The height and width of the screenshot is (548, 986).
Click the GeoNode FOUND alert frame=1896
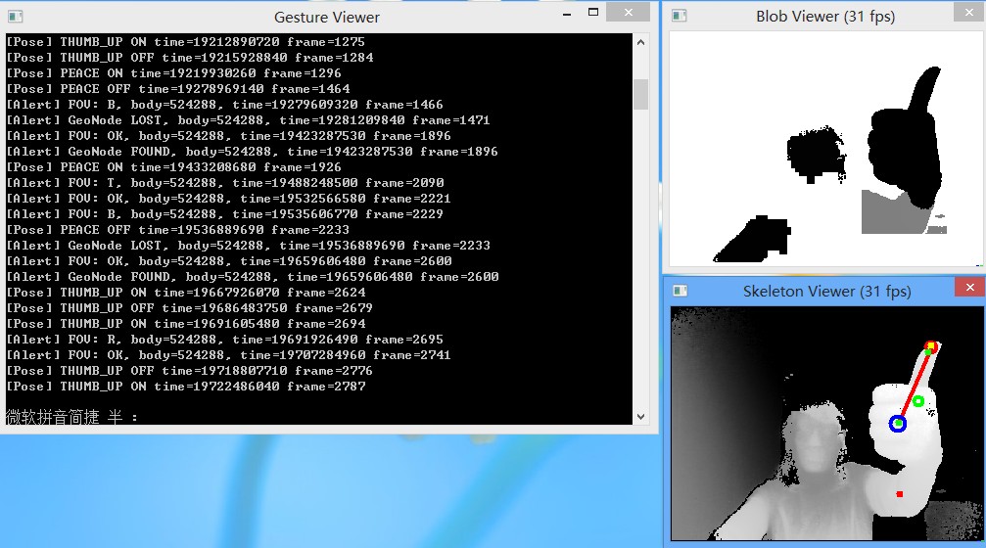(253, 152)
